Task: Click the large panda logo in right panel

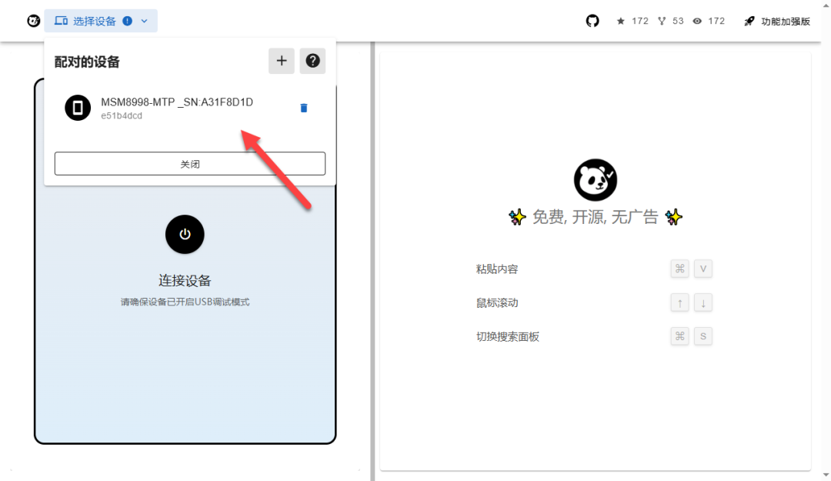Action: [x=595, y=180]
